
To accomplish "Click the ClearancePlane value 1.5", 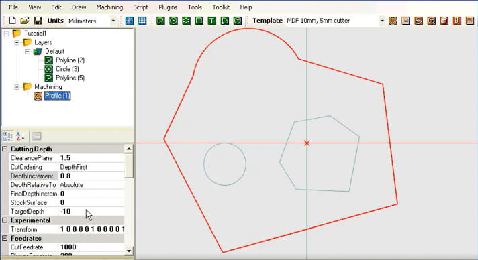I will [91, 158].
